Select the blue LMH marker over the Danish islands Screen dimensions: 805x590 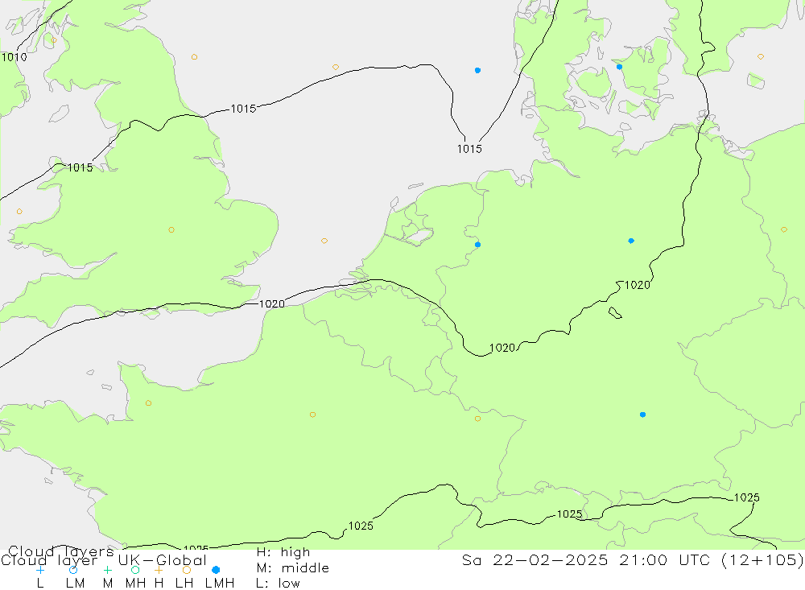click(x=619, y=67)
